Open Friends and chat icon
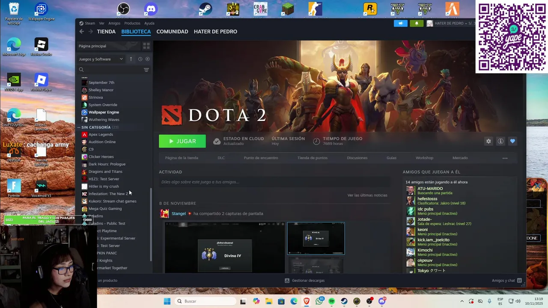 point(519,281)
